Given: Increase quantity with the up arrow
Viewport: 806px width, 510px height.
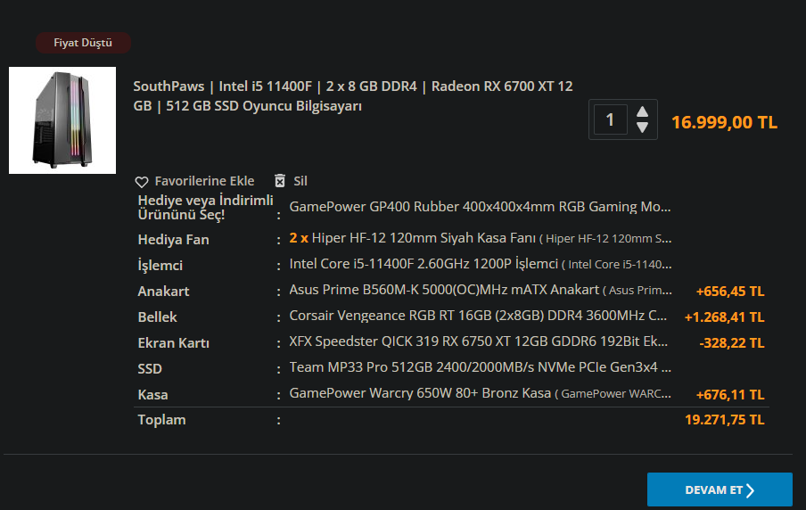Looking at the screenshot, I should pyautogui.click(x=642, y=111).
